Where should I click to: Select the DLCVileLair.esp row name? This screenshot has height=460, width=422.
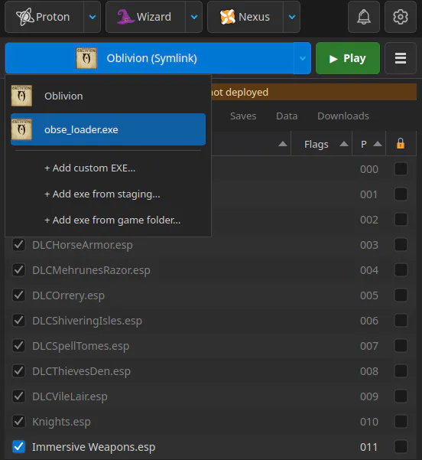click(x=70, y=396)
